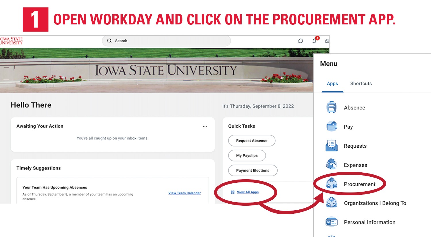Switch to the Shortcuts tab
This screenshot has height=237, width=431.
361,84
